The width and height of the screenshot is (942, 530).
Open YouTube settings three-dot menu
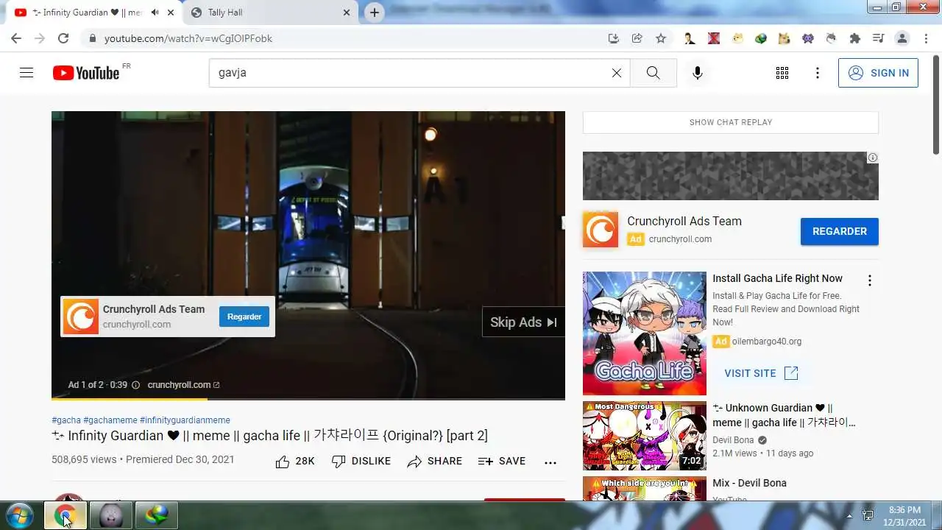tap(818, 73)
